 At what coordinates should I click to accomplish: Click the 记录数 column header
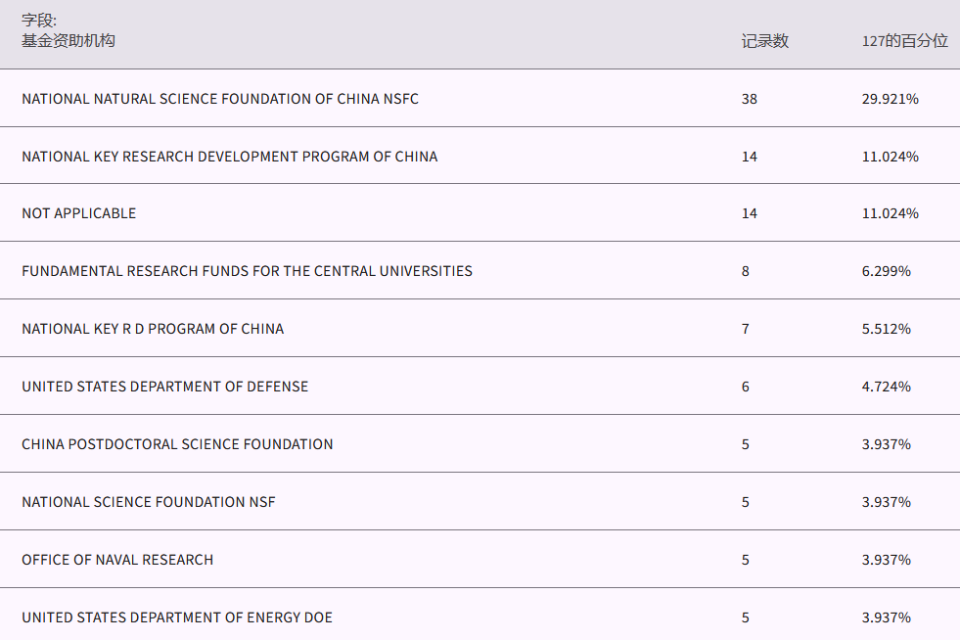[764, 40]
